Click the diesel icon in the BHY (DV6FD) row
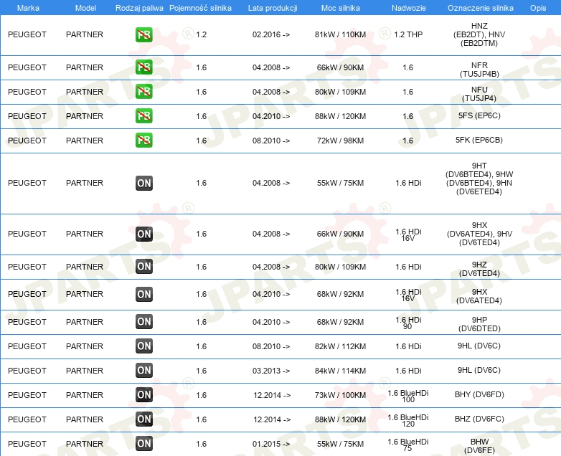The height and width of the screenshot is (456, 561). [x=143, y=395]
